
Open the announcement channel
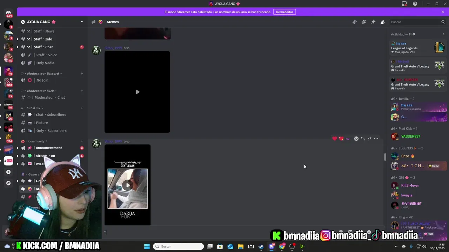point(52,148)
